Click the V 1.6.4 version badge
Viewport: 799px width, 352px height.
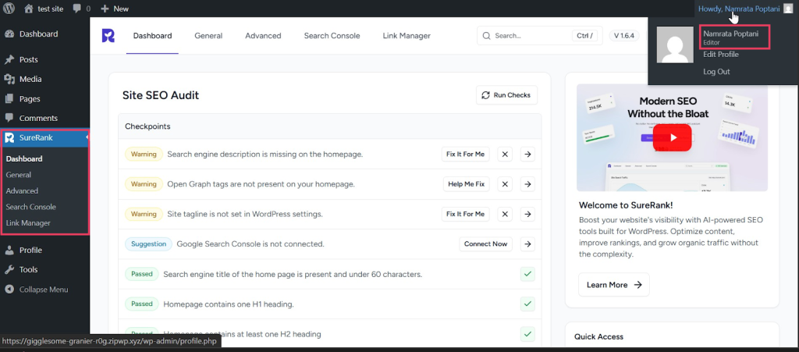pos(624,36)
